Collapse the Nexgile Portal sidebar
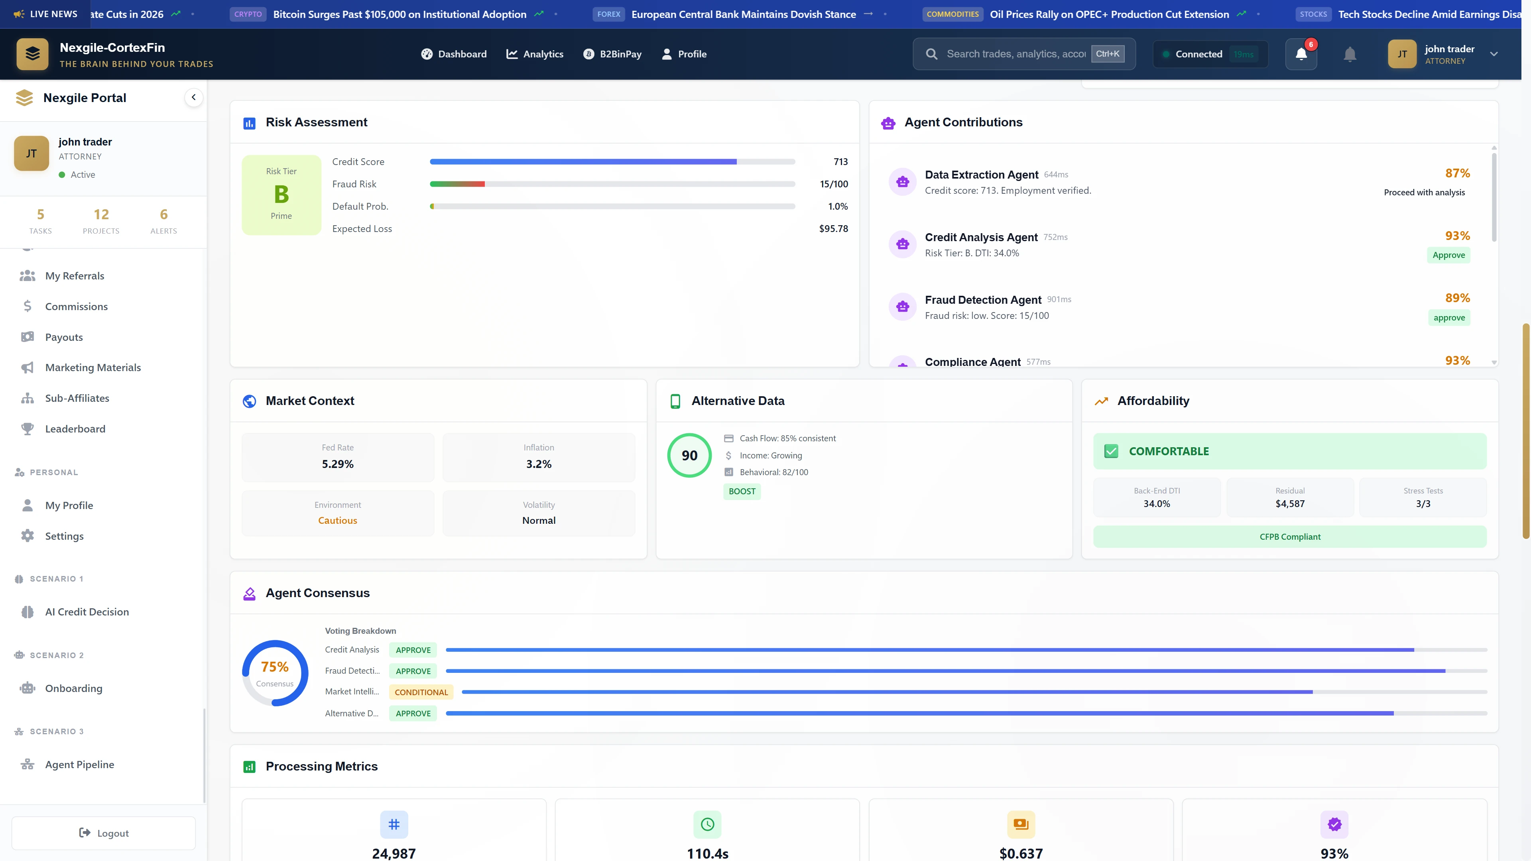 click(193, 97)
